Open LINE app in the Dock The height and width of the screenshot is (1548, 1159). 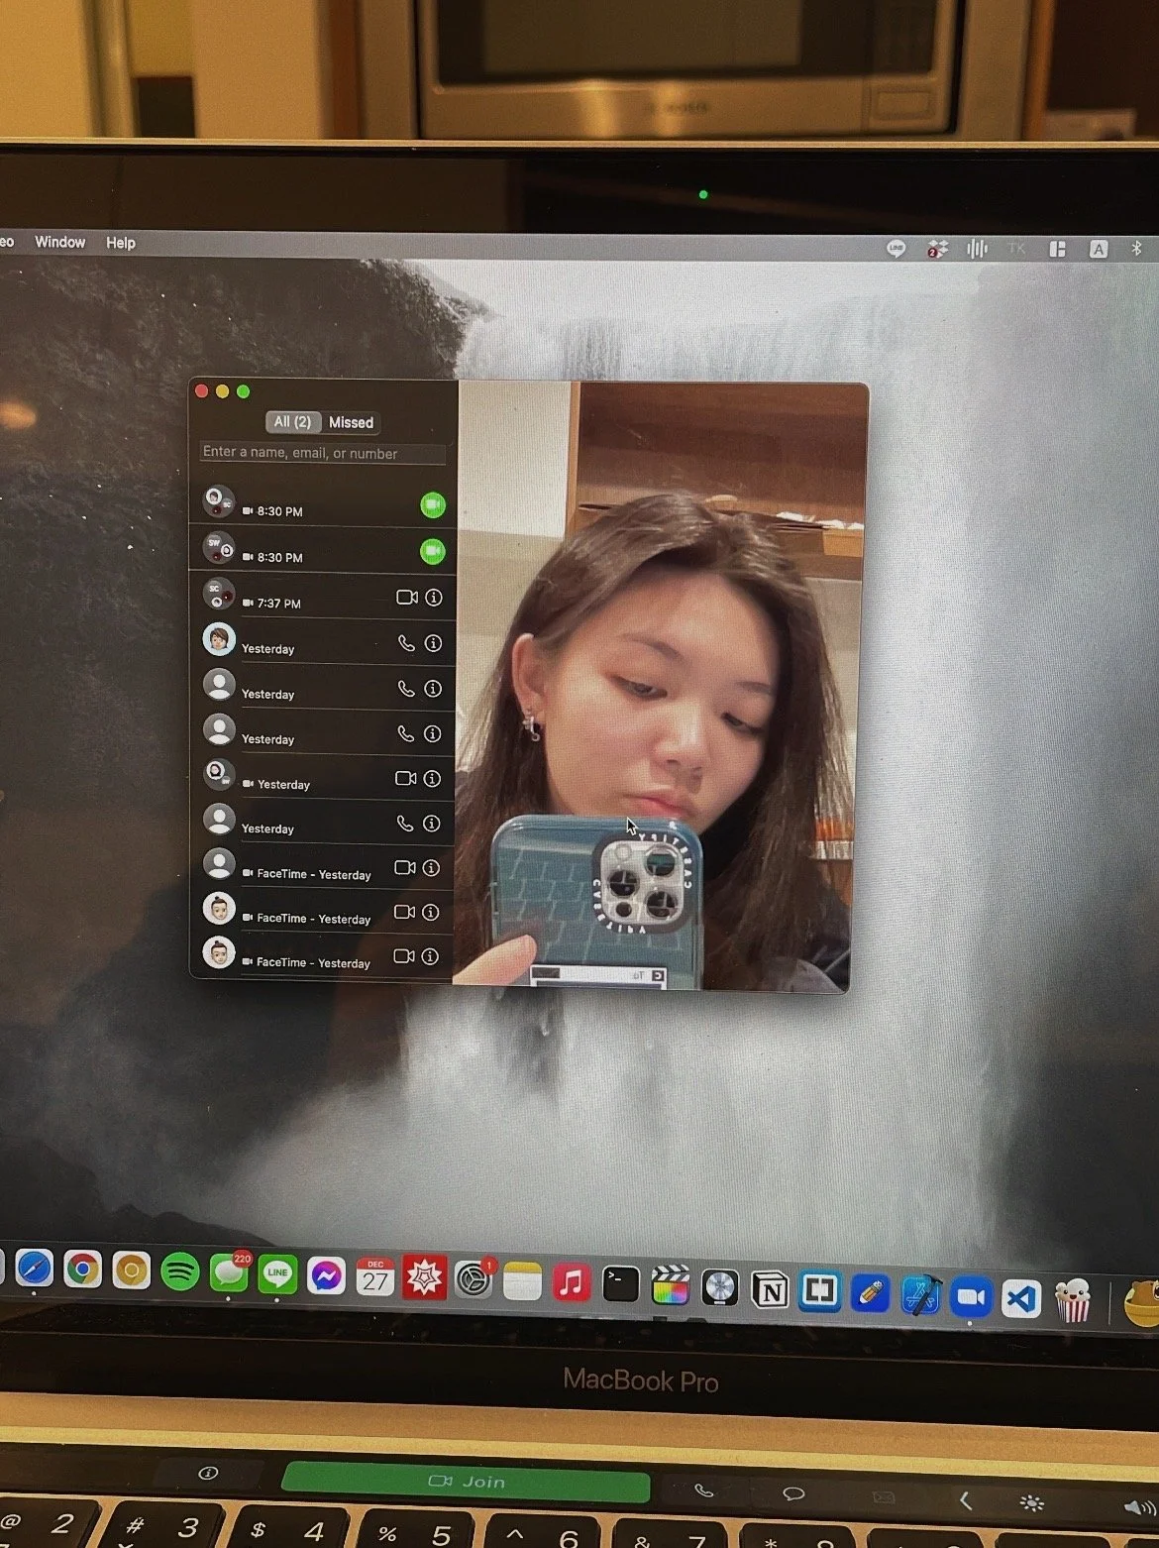pyautogui.click(x=277, y=1274)
